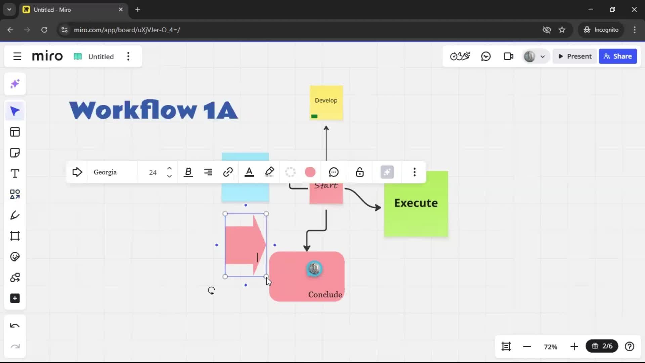Change shape type via arrow icon

pyautogui.click(x=77, y=172)
